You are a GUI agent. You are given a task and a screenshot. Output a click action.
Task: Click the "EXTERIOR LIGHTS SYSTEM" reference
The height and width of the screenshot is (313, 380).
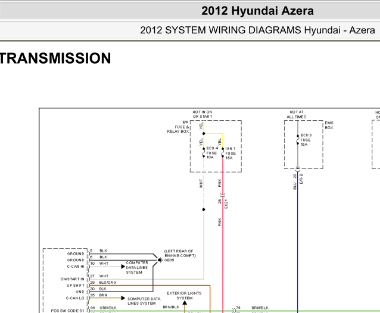[x=184, y=296]
